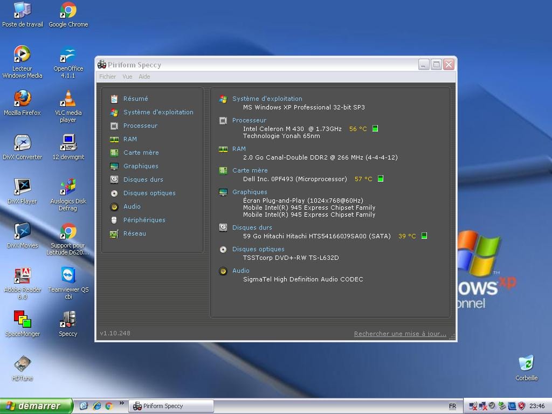
Task: Select Auslogics Disk Defrag desktop icon
Action: [68, 195]
